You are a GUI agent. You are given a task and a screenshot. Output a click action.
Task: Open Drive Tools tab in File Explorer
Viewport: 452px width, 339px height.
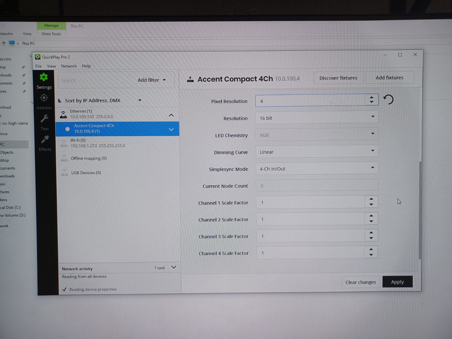[51, 34]
